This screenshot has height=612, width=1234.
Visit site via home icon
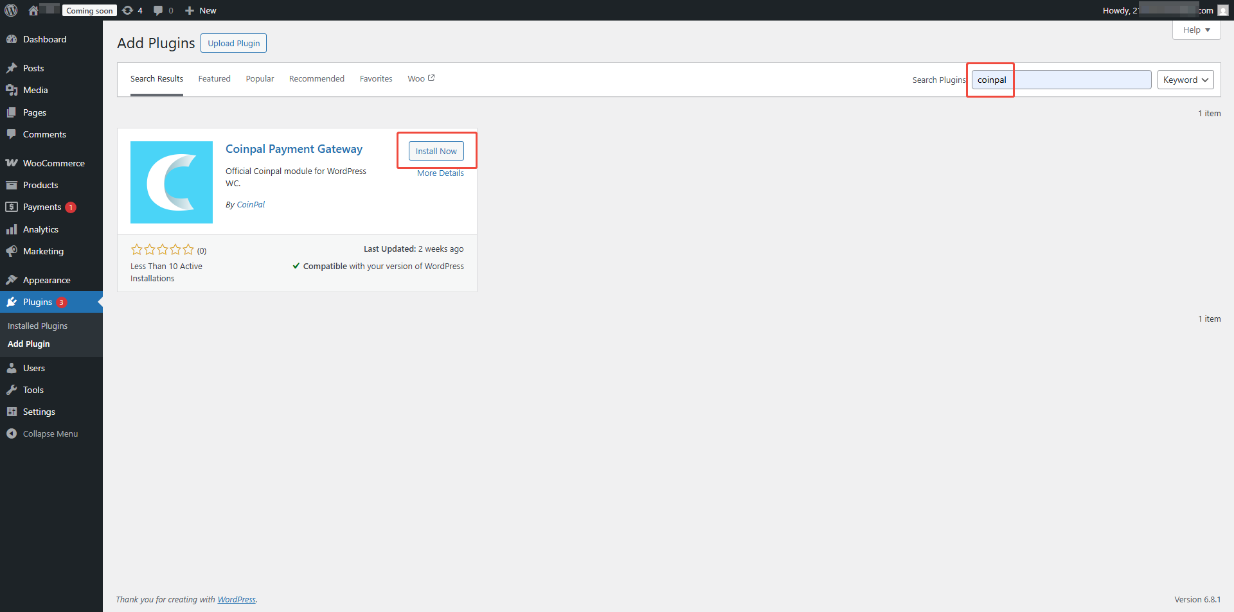(x=33, y=10)
